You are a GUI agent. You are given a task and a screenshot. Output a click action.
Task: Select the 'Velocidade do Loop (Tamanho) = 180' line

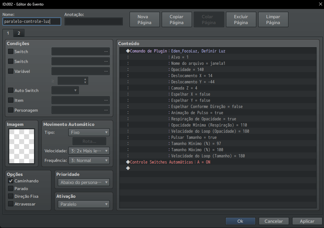click(218, 156)
